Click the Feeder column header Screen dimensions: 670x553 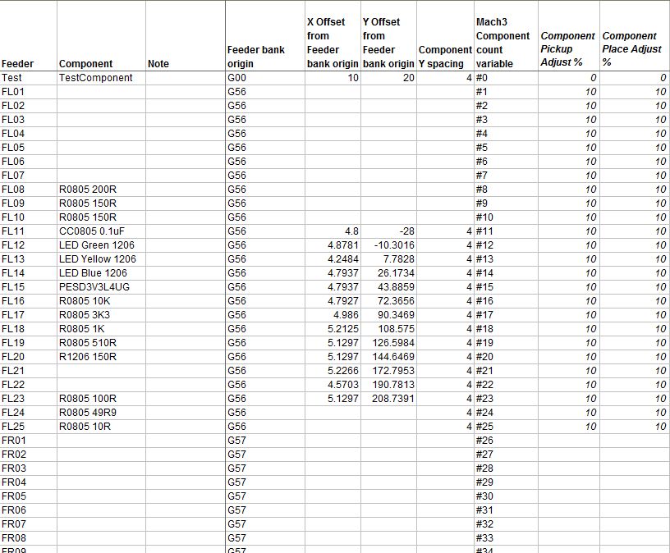[18, 63]
